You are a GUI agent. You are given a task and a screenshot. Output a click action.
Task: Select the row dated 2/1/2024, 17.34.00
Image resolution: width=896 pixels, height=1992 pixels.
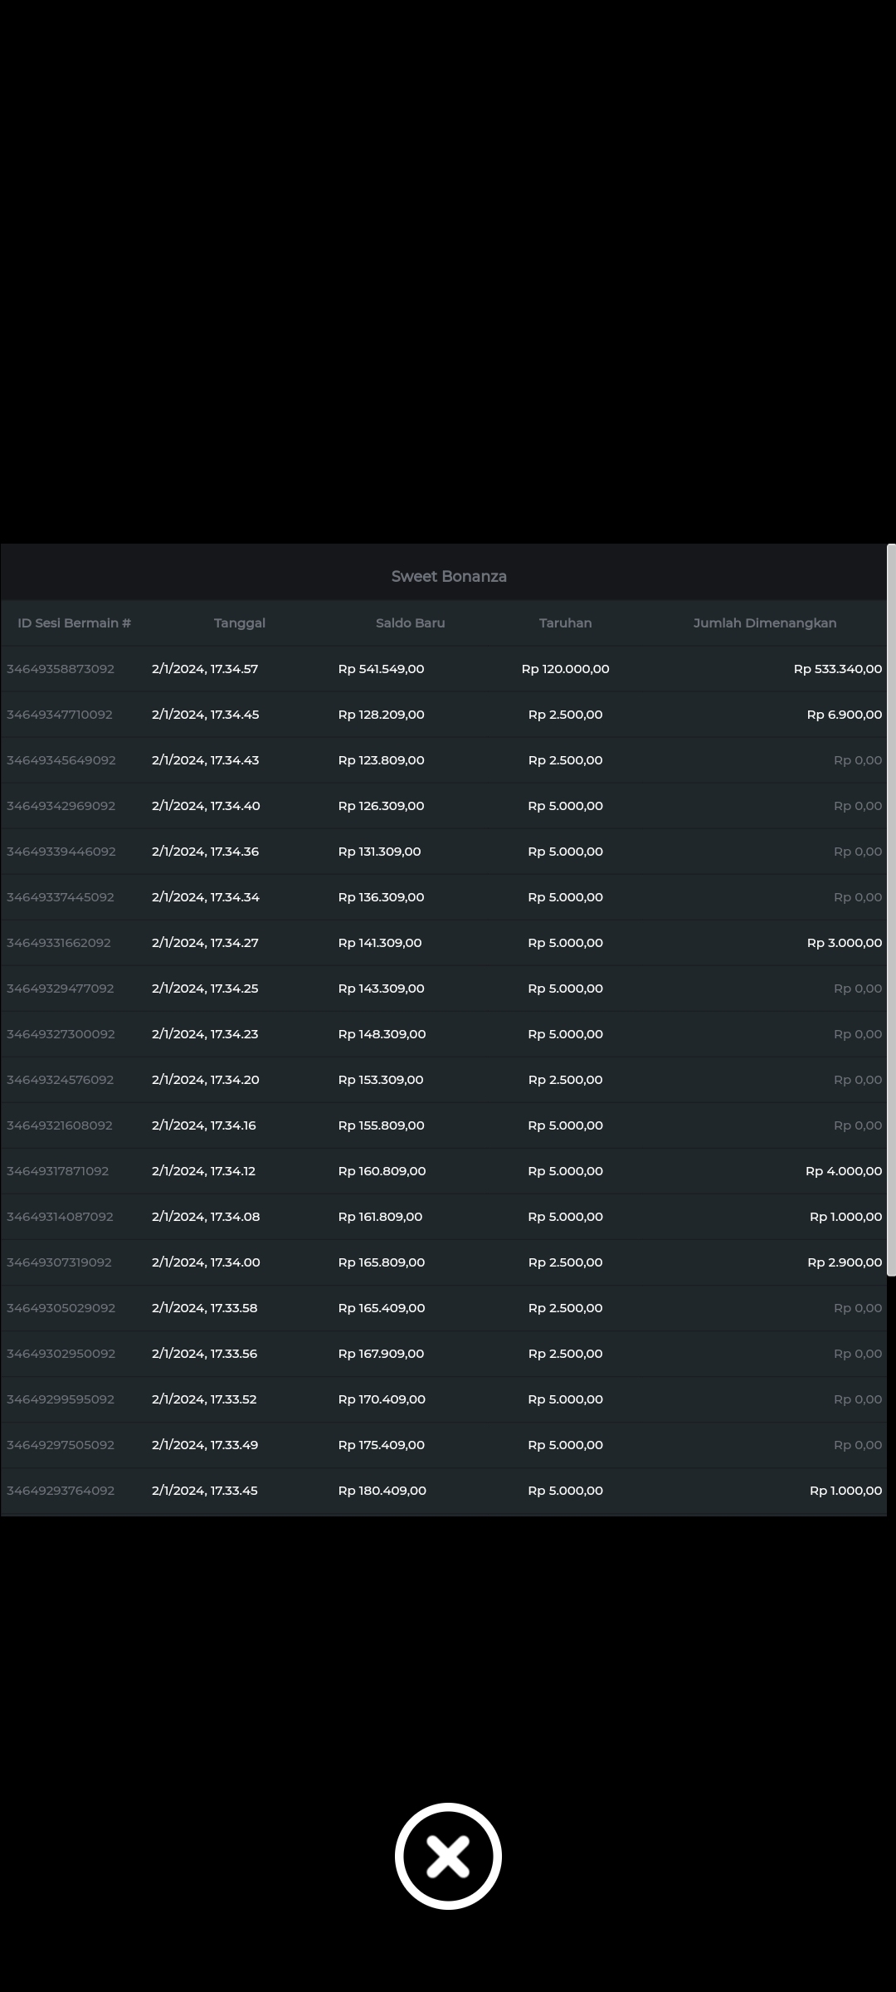[206, 1262]
